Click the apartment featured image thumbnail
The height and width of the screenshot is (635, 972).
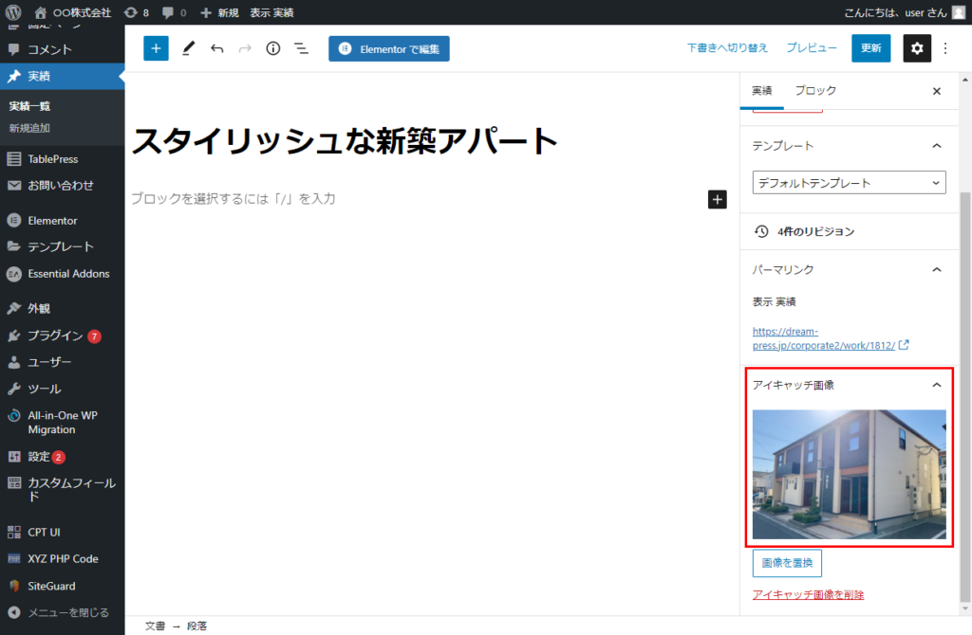click(849, 474)
